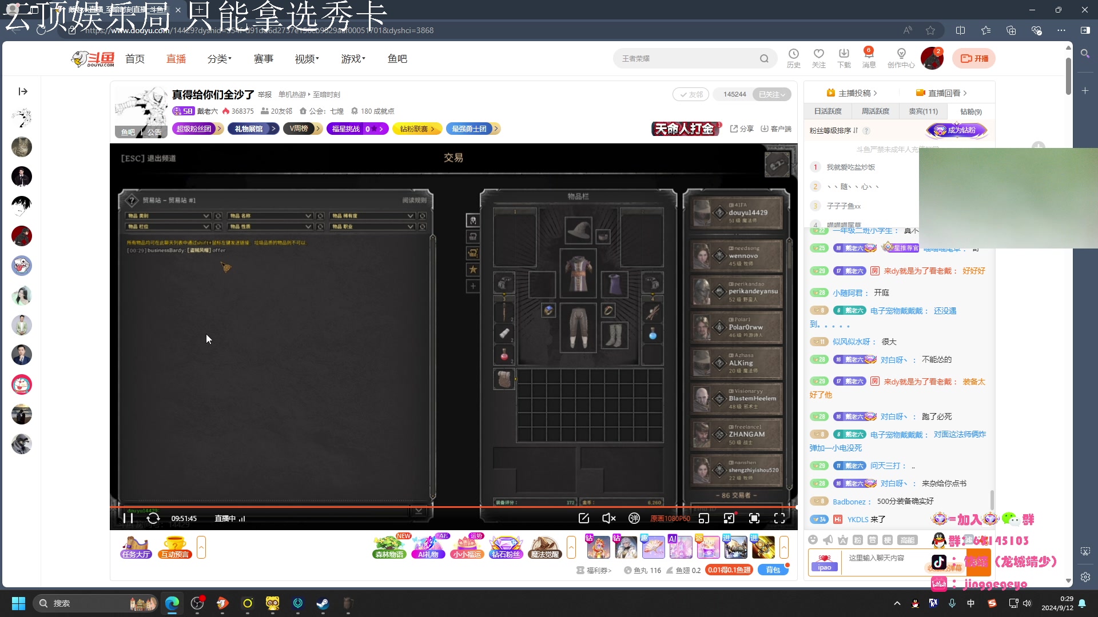
Task: Pause the live stream video
Action: (128, 518)
